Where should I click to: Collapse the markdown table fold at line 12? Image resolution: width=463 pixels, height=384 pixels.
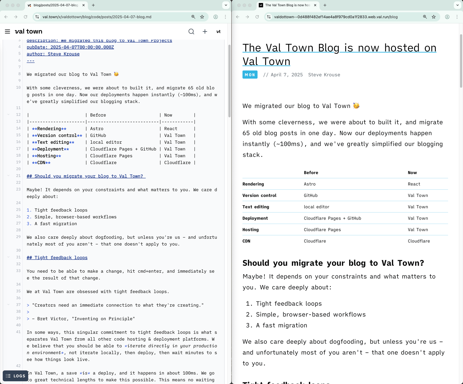point(9,115)
